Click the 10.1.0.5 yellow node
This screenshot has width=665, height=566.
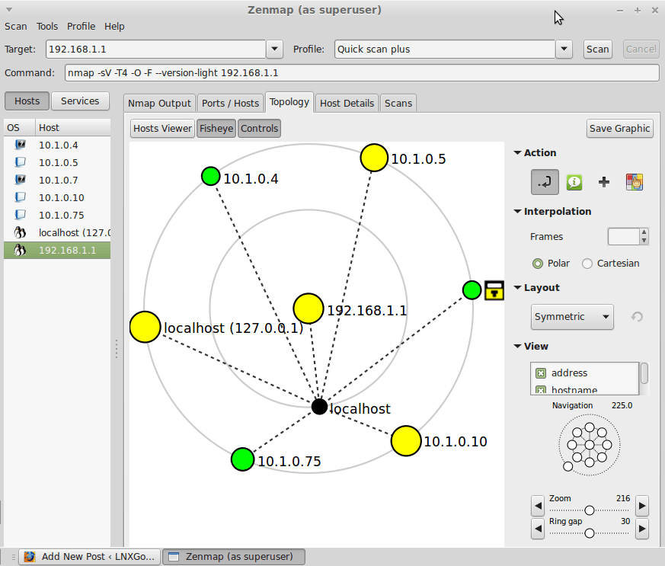[374, 158]
